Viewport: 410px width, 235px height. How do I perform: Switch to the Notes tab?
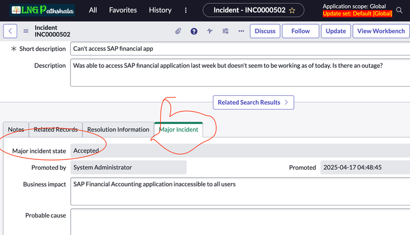16,129
